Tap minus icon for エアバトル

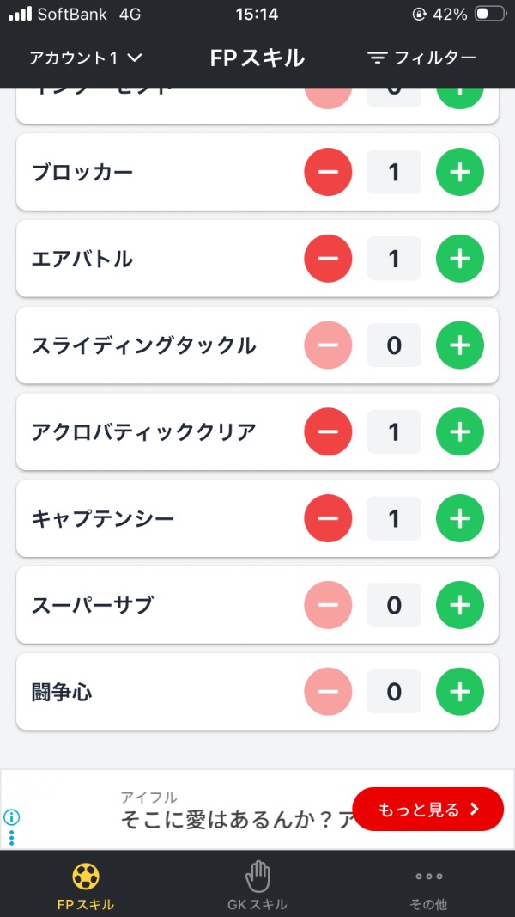click(328, 259)
